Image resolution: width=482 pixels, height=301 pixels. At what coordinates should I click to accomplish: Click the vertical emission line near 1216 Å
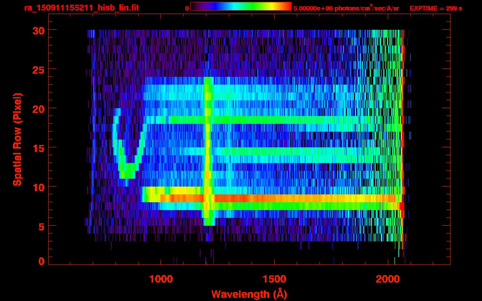pyautogui.click(x=208, y=151)
